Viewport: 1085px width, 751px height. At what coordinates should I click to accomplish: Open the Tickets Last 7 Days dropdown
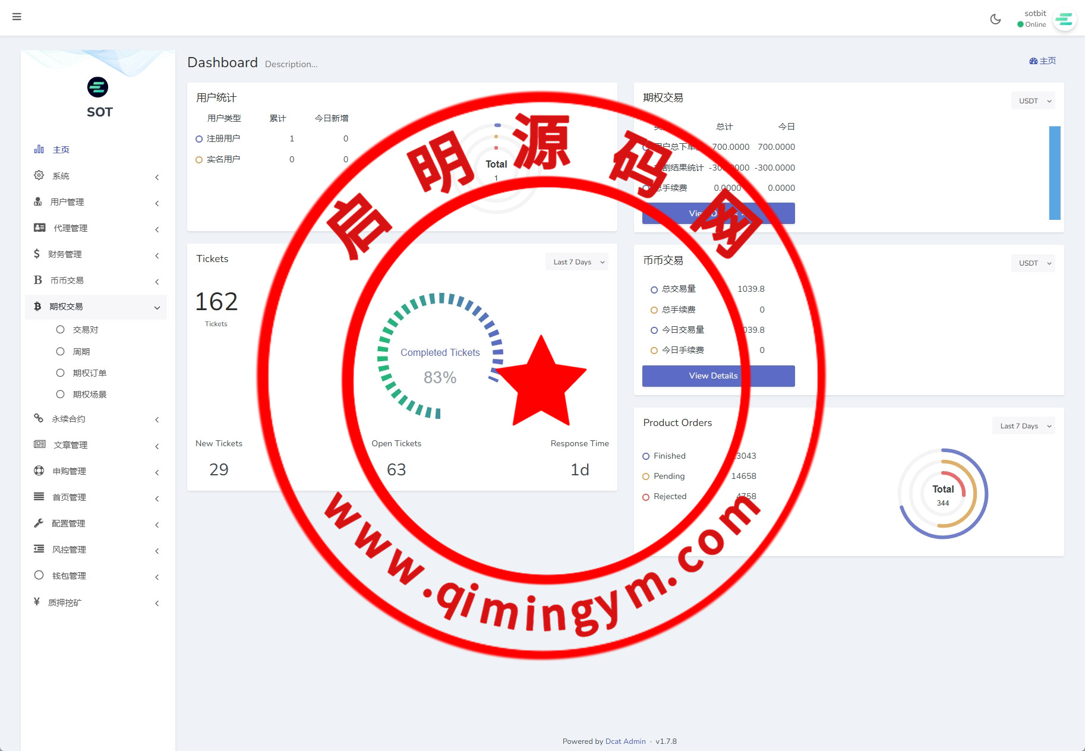[x=577, y=262]
